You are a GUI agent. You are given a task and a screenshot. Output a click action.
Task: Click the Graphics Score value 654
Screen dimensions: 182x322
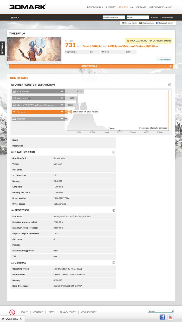pyautogui.click(x=91, y=52)
